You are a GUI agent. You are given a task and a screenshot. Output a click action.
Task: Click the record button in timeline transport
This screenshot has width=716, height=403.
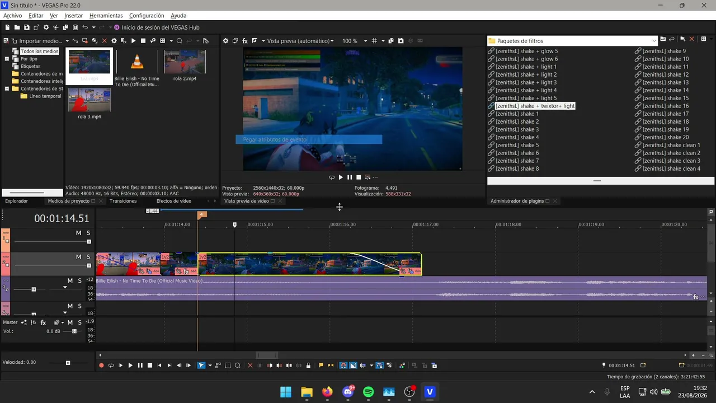pyautogui.click(x=101, y=365)
